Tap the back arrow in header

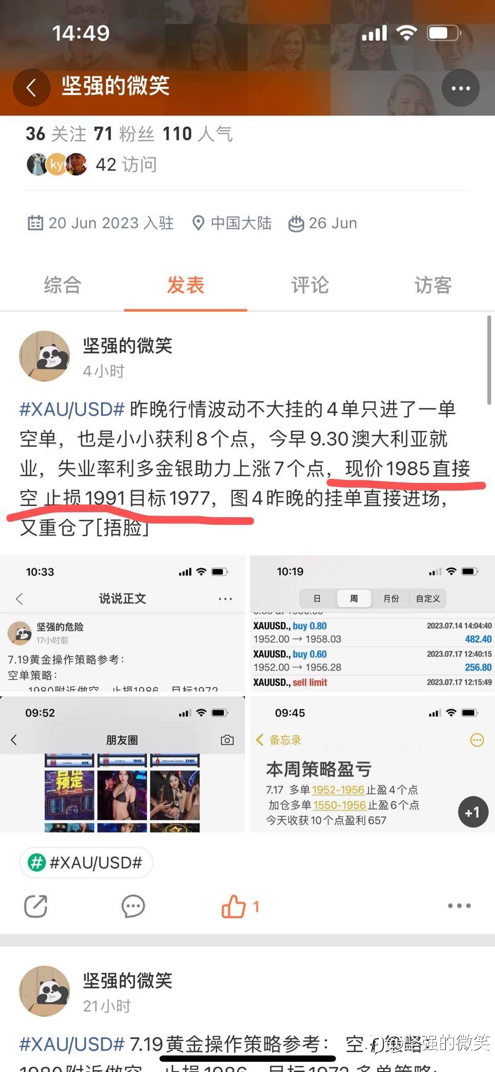31,88
